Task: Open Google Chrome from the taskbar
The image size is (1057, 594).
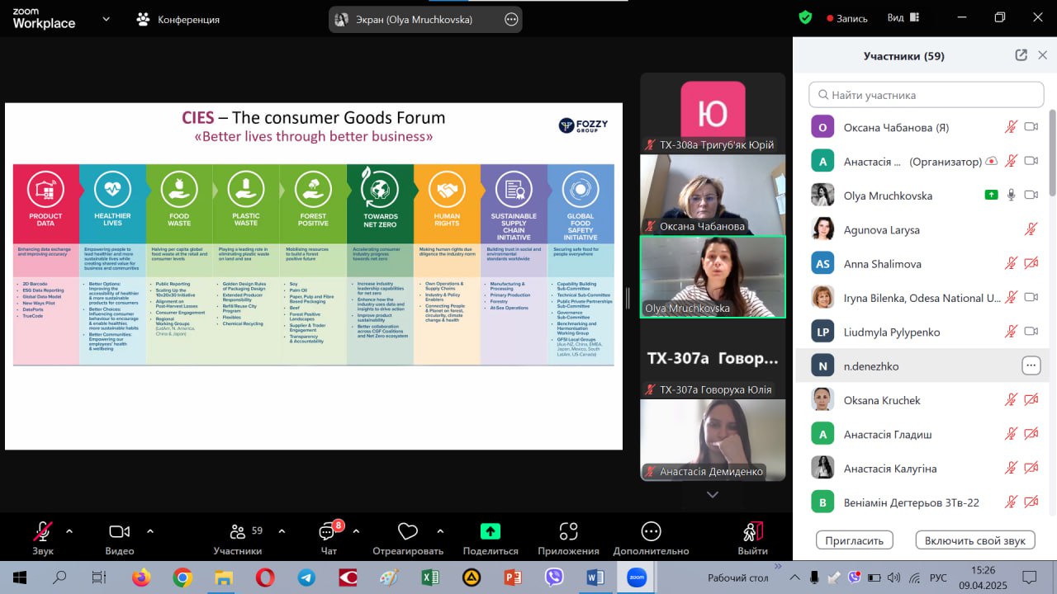Action: (182, 577)
